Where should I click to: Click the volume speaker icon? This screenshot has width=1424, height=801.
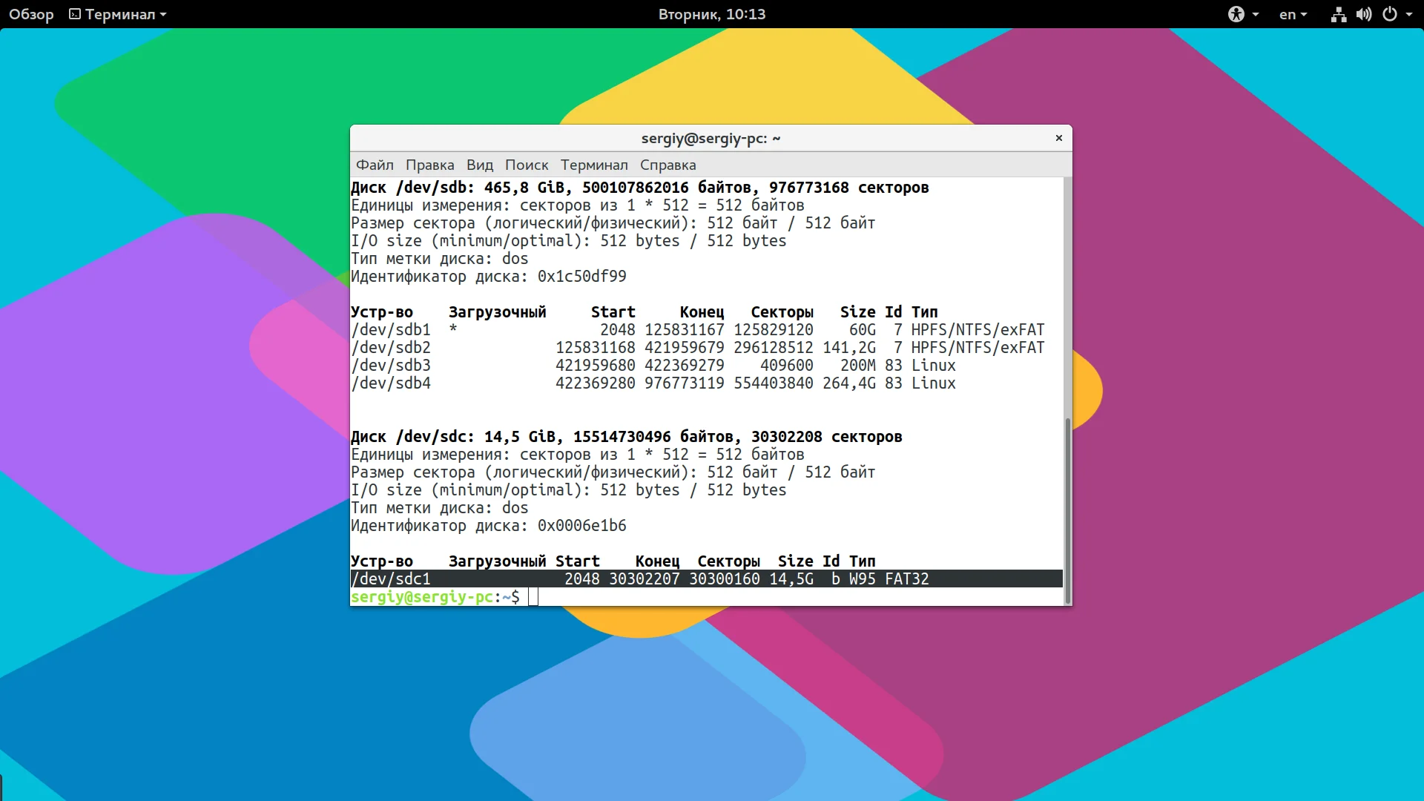coord(1363,14)
